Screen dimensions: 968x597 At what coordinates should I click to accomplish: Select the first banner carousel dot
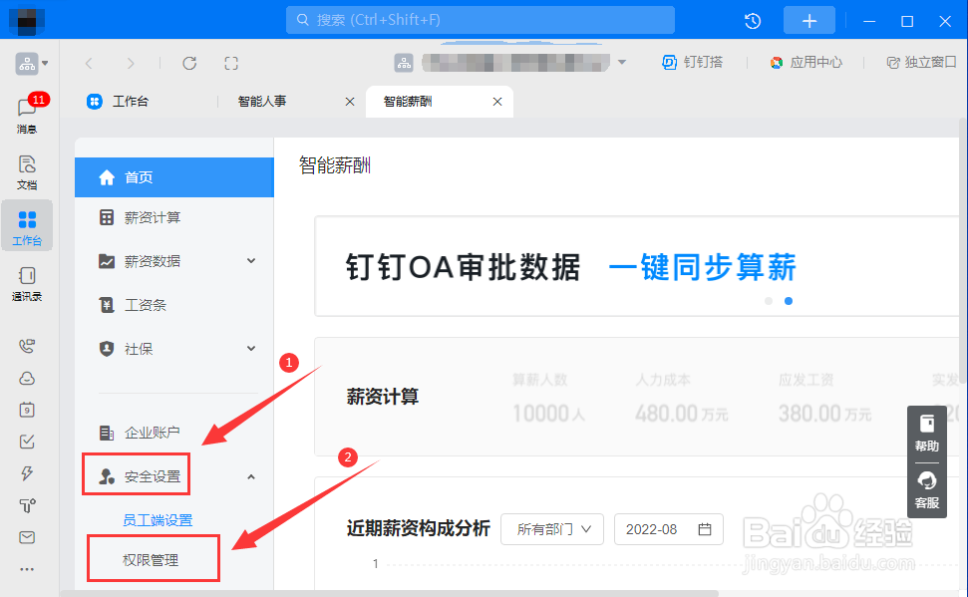(769, 301)
